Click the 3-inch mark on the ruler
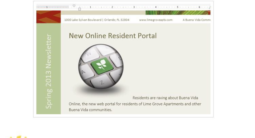Image resolution: width=255 pixels, height=138 pixels. coord(134,7)
